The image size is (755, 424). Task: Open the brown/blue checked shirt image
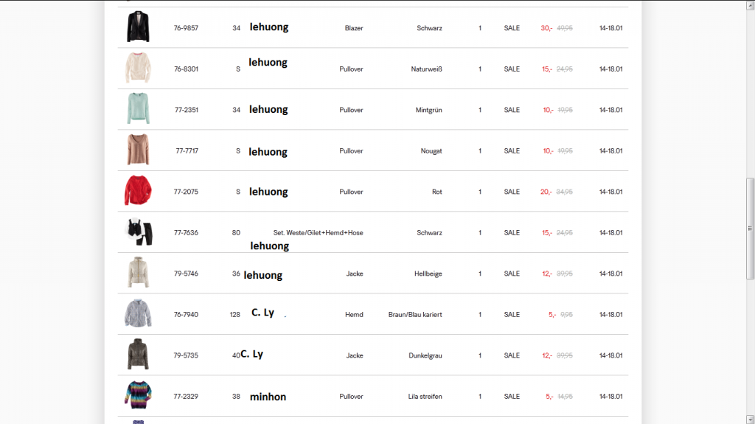click(x=138, y=314)
